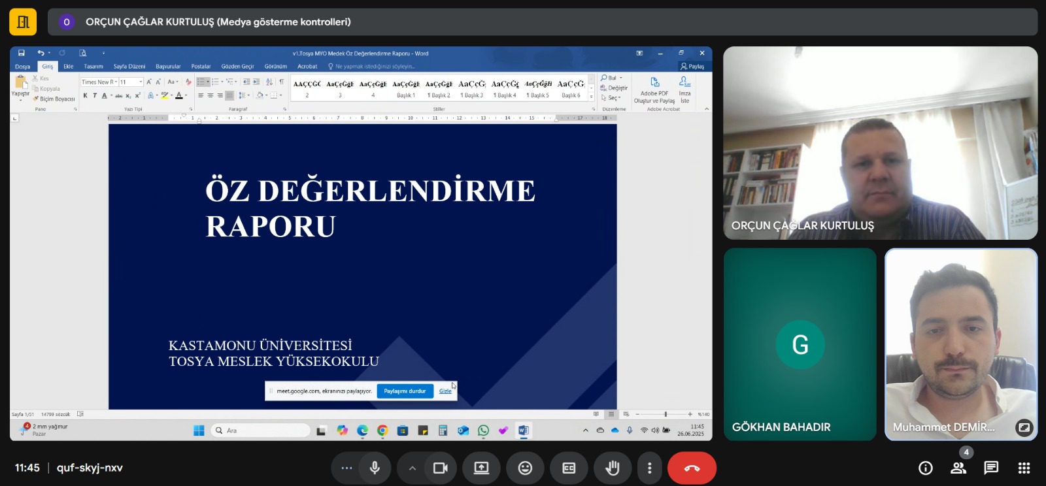Viewport: 1046px width, 486px height.
Task: Click Değiştir replace button
Action: [x=614, y=88]
